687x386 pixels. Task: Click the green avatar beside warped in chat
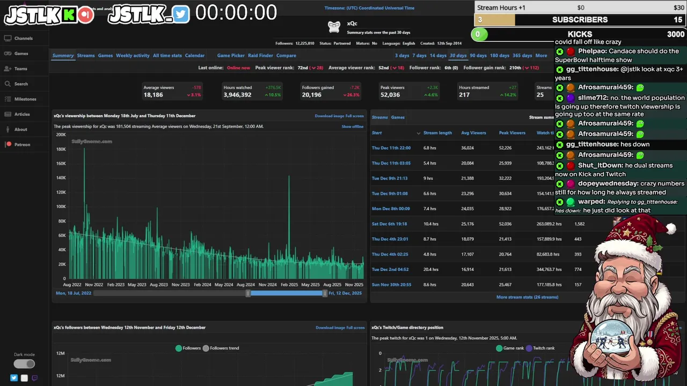coord(571,202)
